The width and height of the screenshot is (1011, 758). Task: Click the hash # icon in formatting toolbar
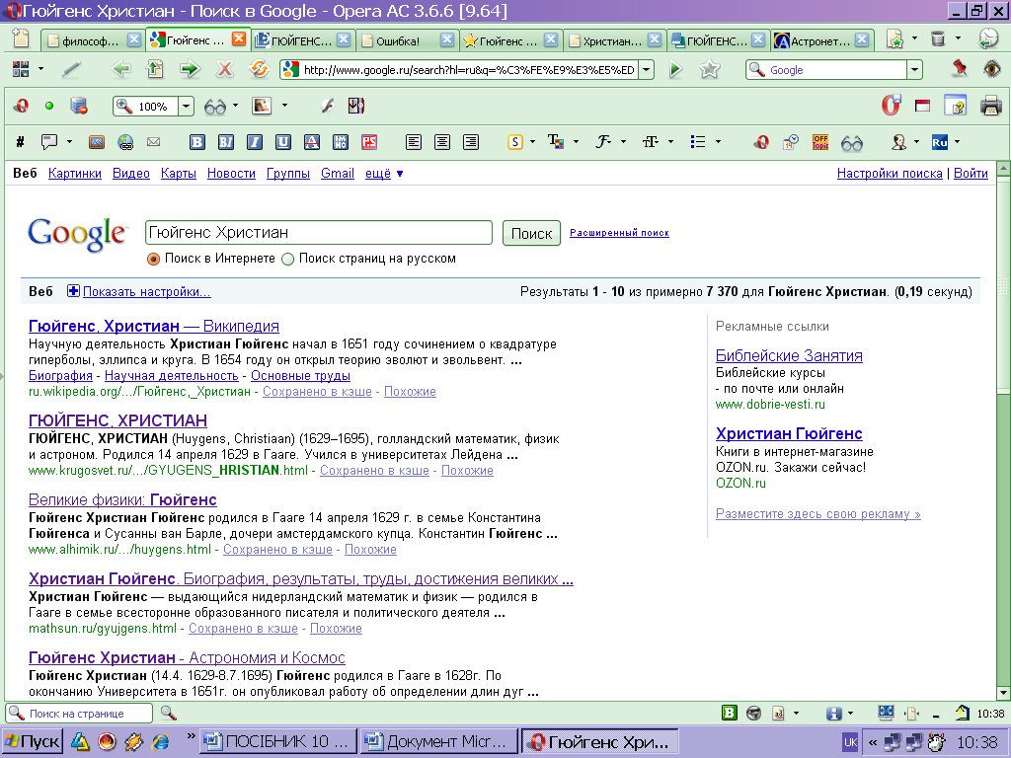click(20, 142)
